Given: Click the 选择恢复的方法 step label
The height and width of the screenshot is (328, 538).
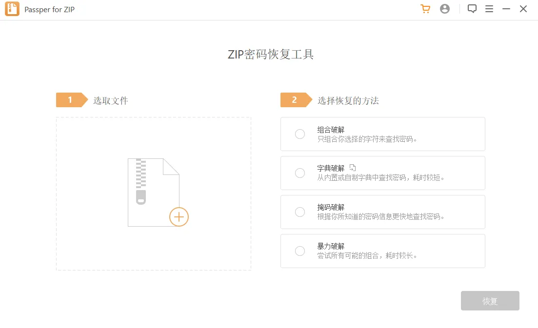Looking at the screenshot, I should click(348, 100).
